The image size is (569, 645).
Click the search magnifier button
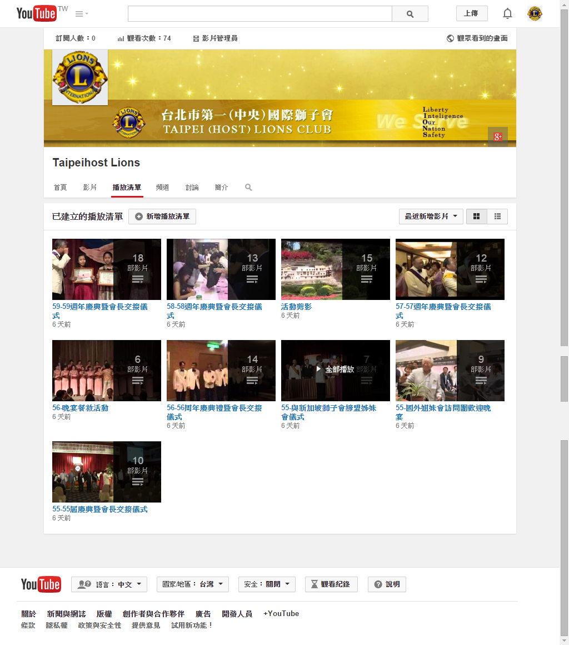click(x=410, y=14)
